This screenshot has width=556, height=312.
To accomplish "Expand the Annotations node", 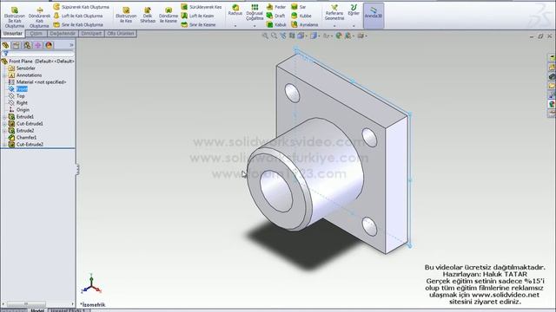I will pos(4,75).
